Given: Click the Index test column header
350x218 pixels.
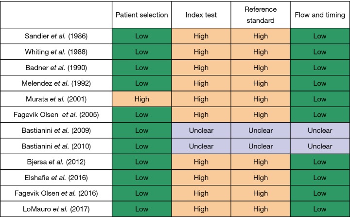Looking at the screenshot, I should coord(201,15).
